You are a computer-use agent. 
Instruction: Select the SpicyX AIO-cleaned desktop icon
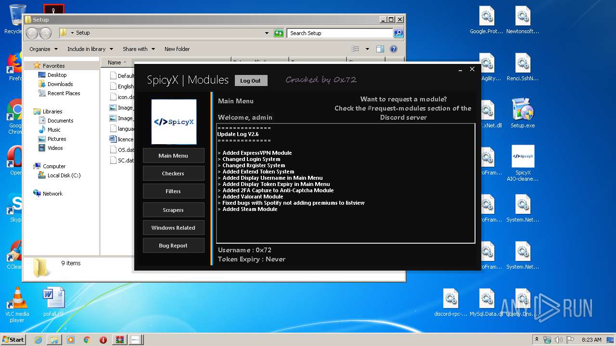tap(523, 163)
